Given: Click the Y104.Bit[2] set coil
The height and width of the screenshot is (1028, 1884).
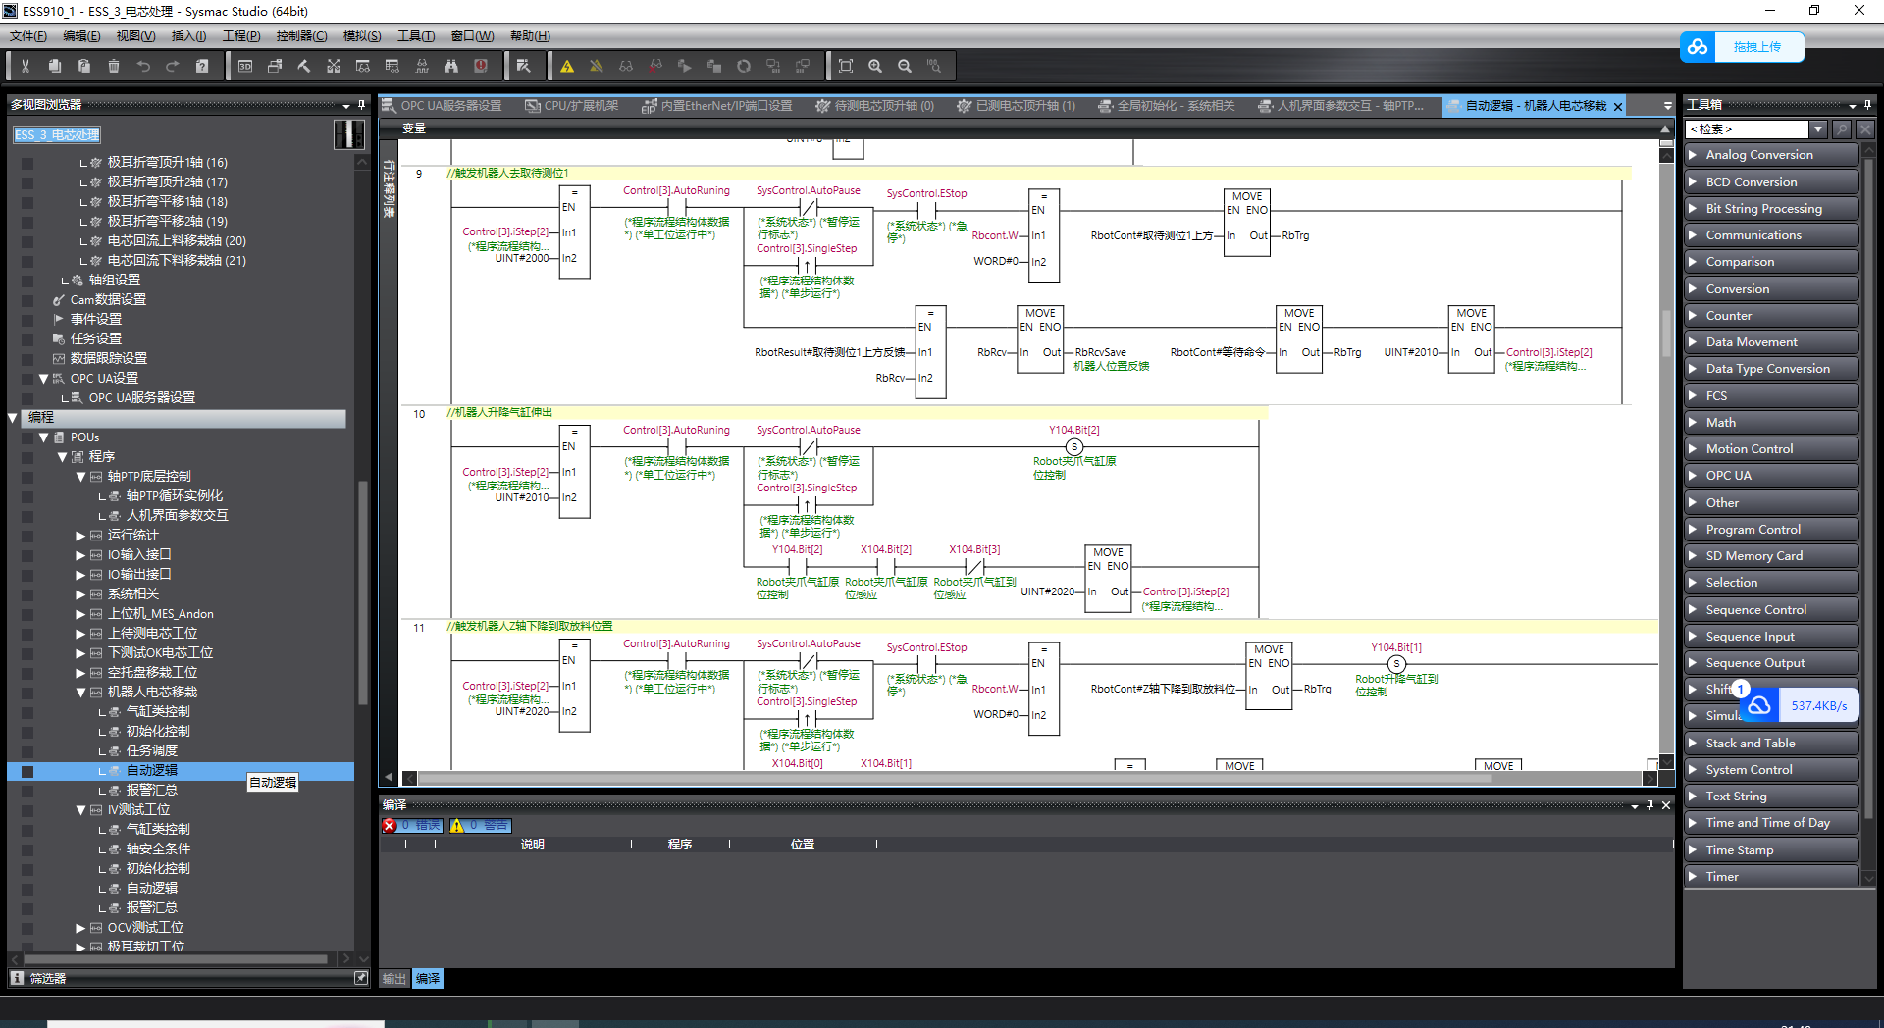Looking at the screenshot, I should tap(1074, 447).
